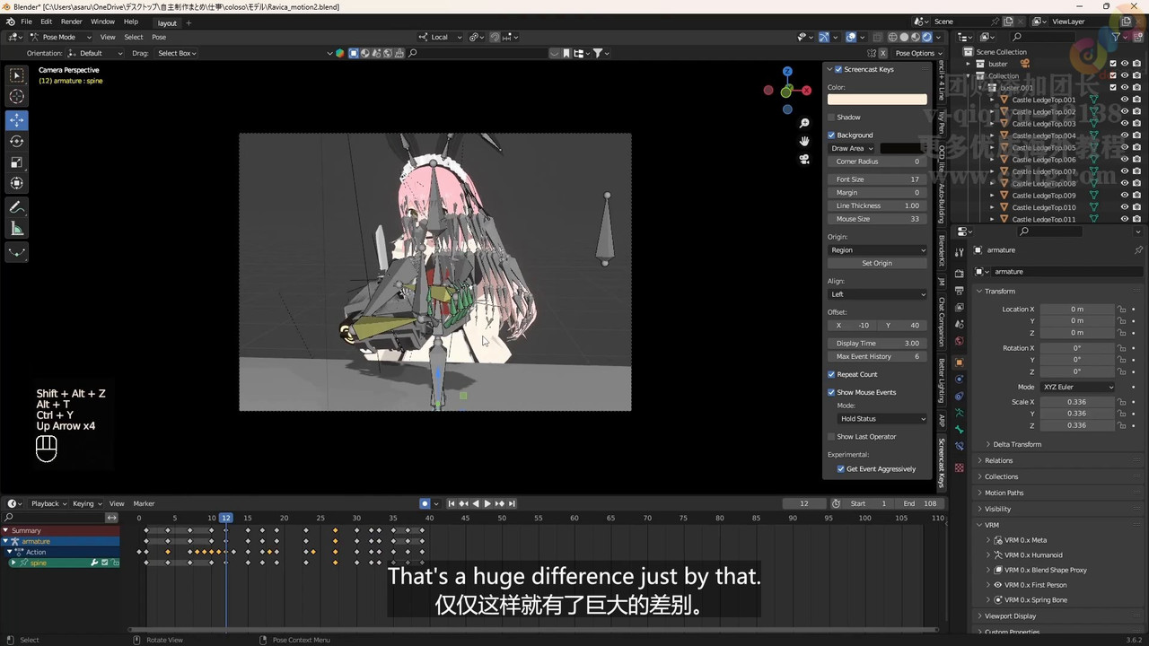Click the Set Origin button
This screenshot has width=1149, height=646.
tap(877, 263)
